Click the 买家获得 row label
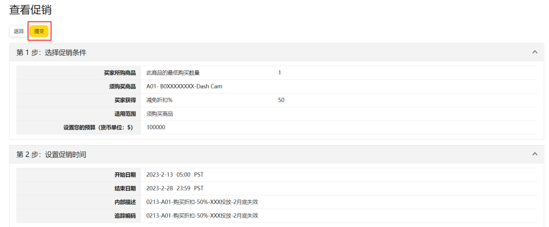 pyautogui.click(x=125, y=100)
